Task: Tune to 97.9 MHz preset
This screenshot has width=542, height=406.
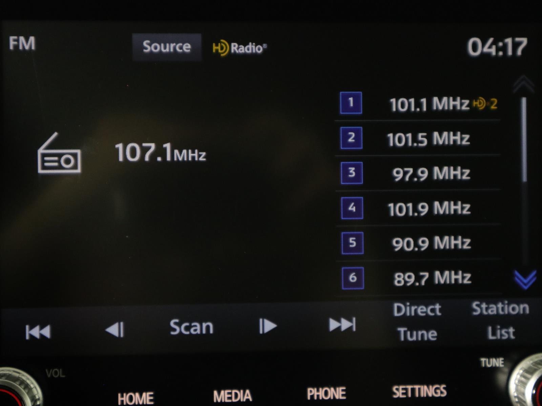Action: coord(431,174)
